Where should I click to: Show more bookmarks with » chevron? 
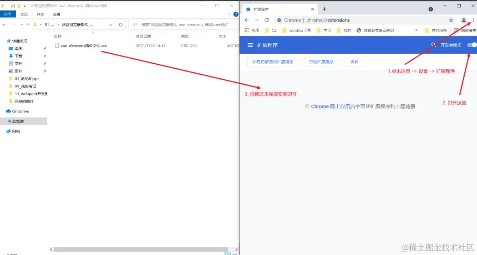[416, 30]
